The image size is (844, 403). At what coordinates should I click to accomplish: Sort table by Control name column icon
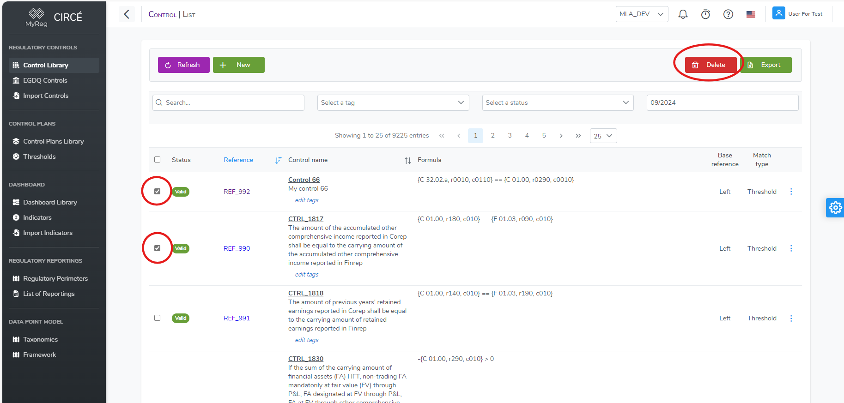(x=407, y=160)
